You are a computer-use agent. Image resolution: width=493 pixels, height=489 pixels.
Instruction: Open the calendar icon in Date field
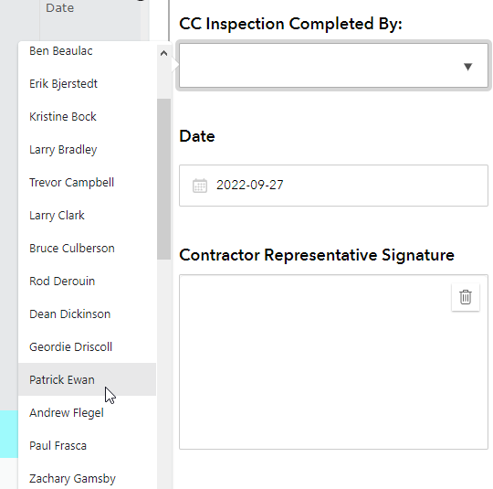coord(200,186)
